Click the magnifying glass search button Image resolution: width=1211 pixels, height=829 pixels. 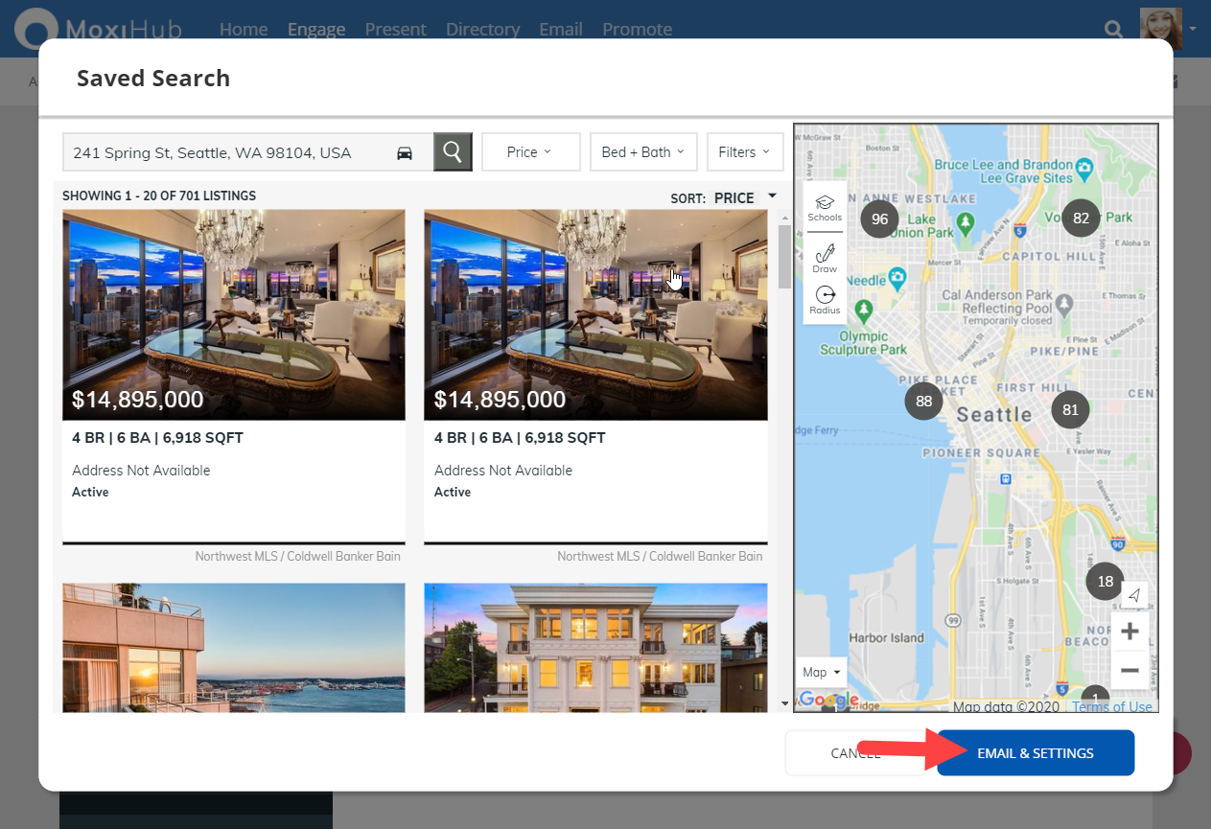[x=453, y=151]
